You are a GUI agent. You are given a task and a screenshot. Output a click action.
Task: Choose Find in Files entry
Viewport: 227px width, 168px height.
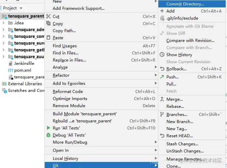pos(101,53)
